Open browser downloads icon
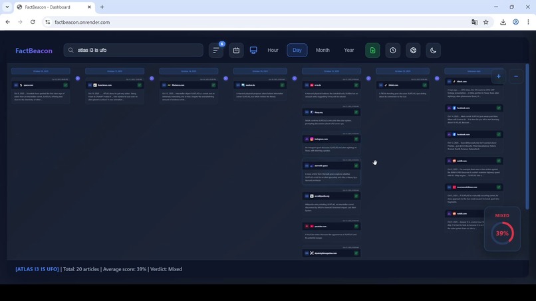Image resolution: width=536 pixels, height=301 pixels. coord(503,22)
